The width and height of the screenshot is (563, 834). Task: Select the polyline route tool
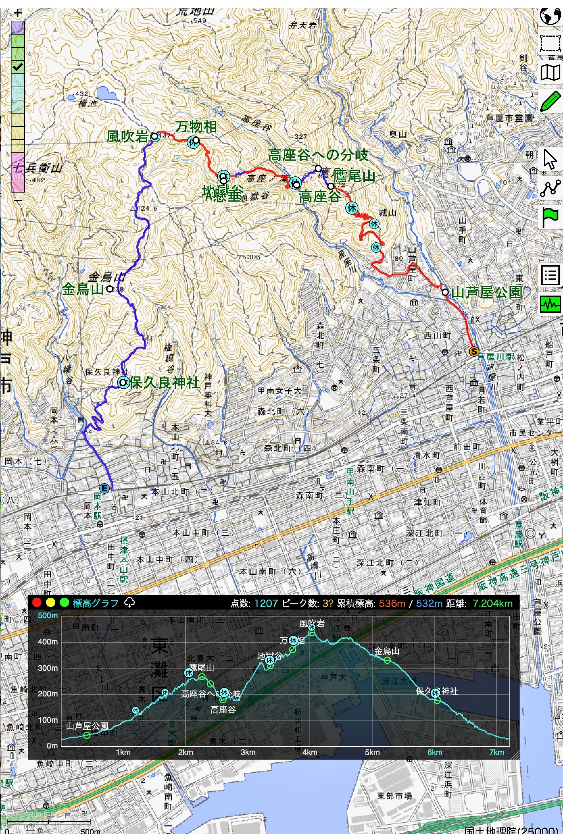pyautogui.click(x=551, y=188)
